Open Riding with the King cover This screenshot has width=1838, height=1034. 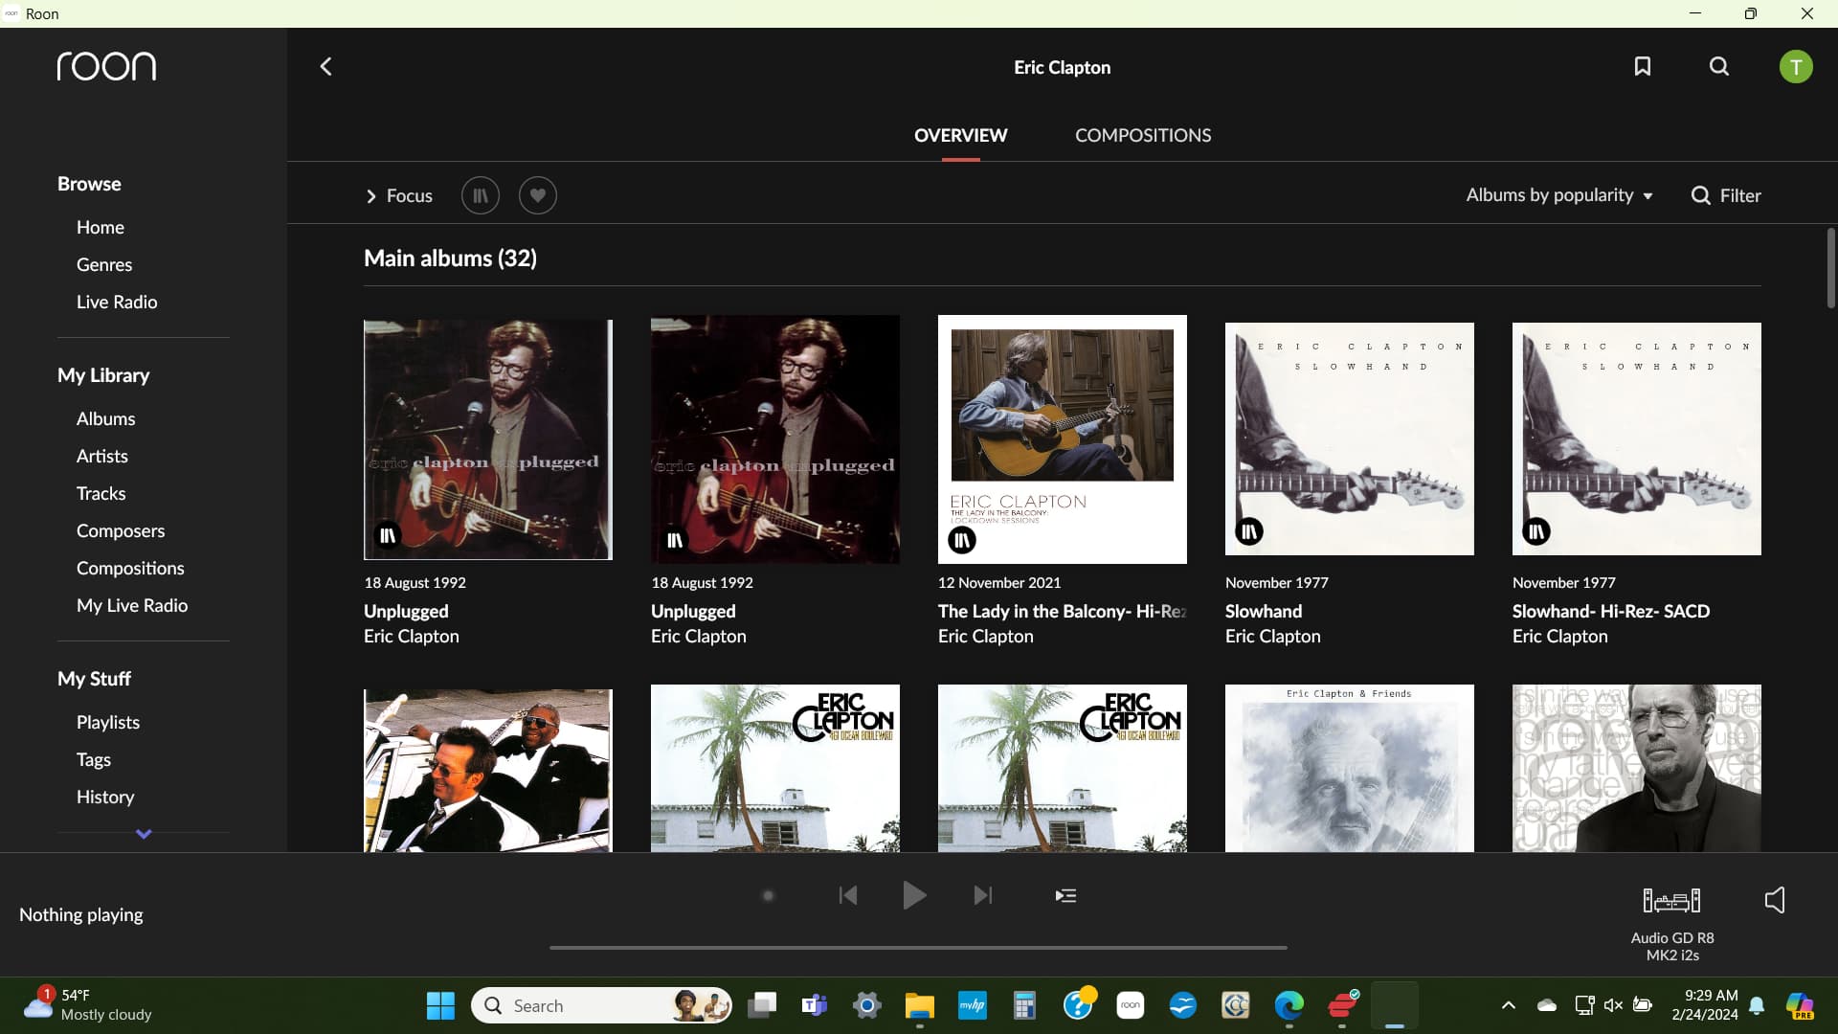pos(488,770)
